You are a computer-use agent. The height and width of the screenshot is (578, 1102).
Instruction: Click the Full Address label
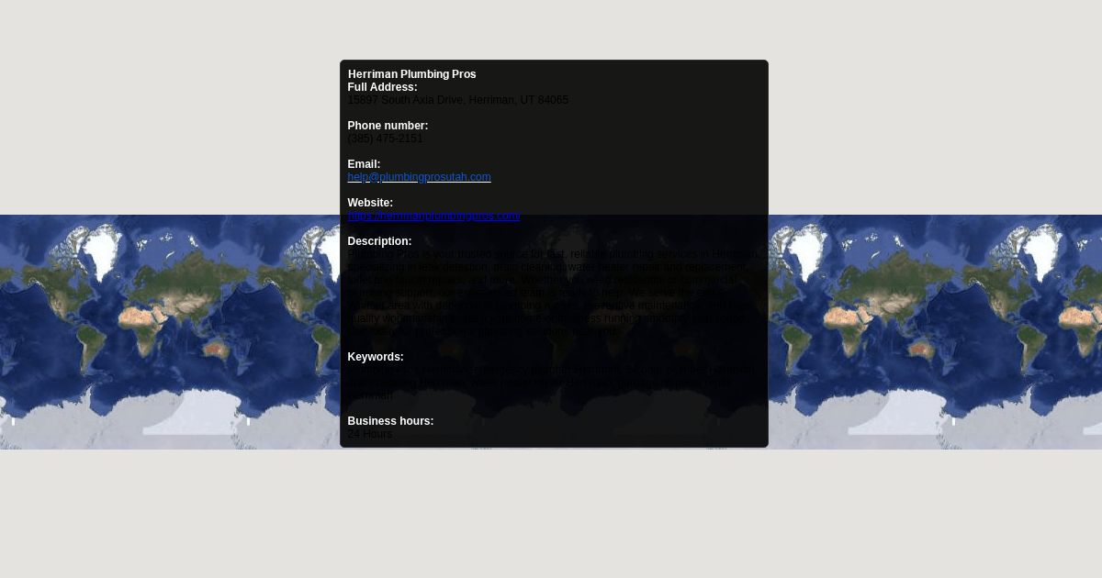click(382, 87)
